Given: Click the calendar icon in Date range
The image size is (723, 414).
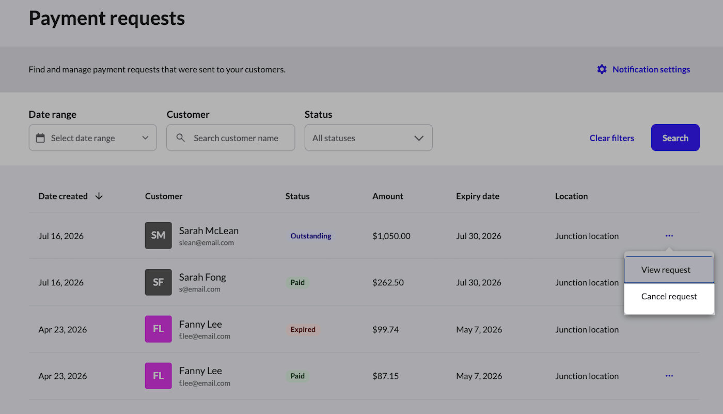Looking at the screenshot, I should (x=40, y=138).
